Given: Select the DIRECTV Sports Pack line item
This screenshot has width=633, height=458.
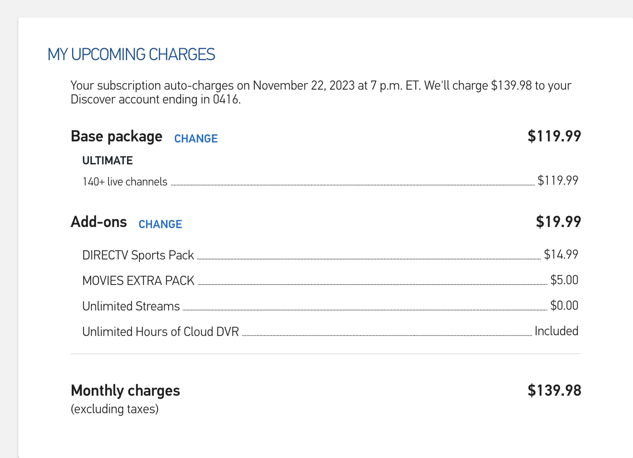Looking at the screenshot, I should click(x=138, y=255).
